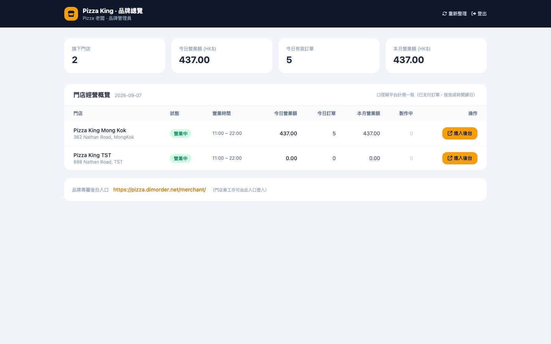Refresh the dashboard with 重新整理

(x=455, y=14)
